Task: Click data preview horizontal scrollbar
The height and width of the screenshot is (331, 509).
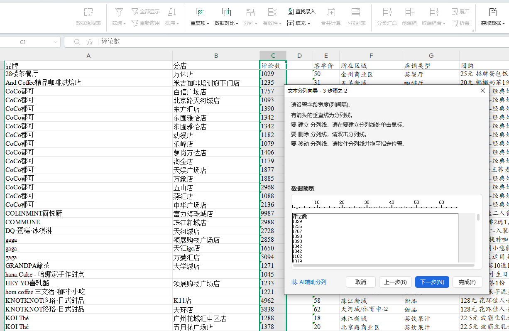Action: [x=383, y=265]
